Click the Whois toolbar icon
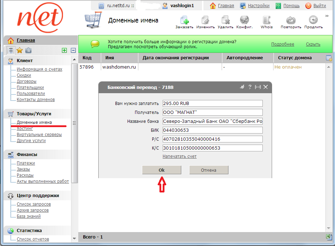The image size is (335, 246). [266, 20]
